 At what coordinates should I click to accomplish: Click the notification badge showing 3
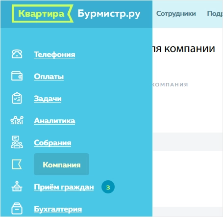(108, 187)
